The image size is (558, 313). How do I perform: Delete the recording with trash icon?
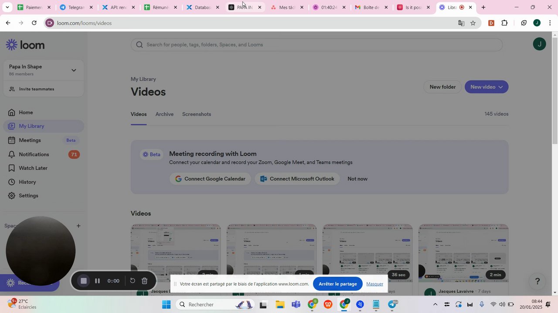tap(145, 281)
